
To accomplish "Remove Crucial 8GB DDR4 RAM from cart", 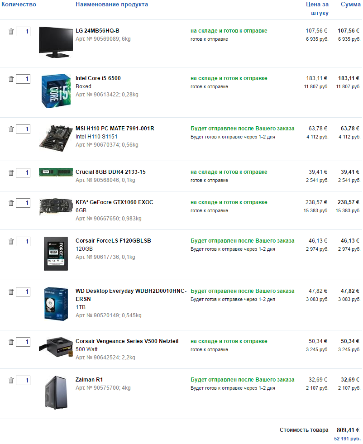I will click(11, 173).
